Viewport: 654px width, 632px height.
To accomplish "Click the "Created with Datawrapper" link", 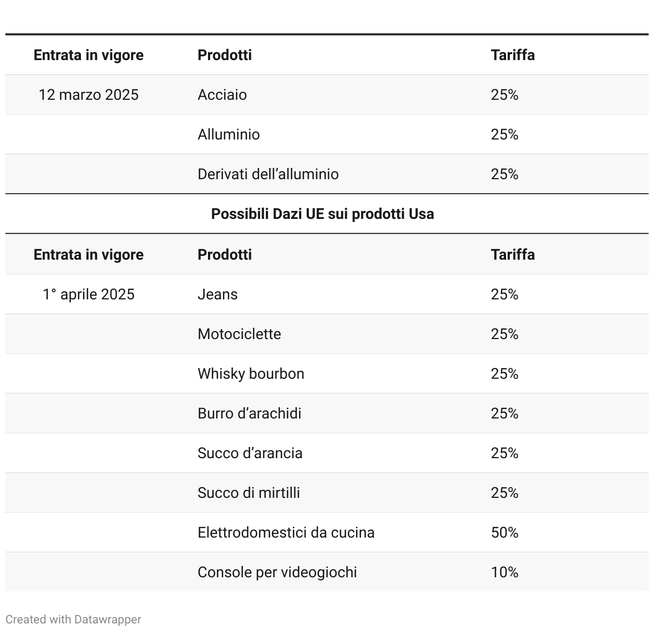I will pyautogui.click(x=73, y=619).
